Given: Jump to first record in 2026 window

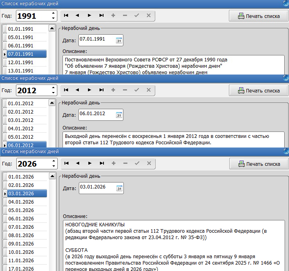Looking at the screenshot, I should click(66, 163).
